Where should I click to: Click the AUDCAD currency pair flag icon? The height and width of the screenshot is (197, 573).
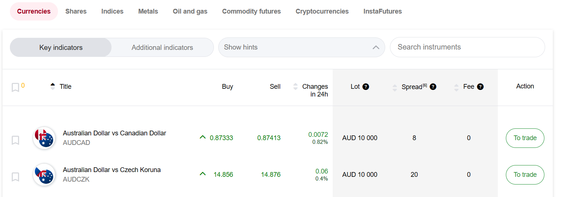point(44,138)
